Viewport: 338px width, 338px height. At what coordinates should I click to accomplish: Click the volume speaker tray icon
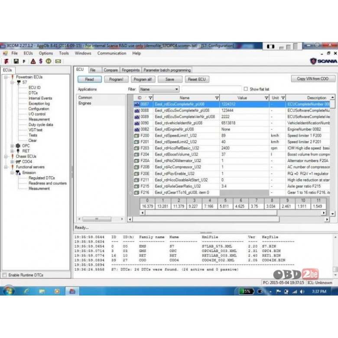[302, 292]
